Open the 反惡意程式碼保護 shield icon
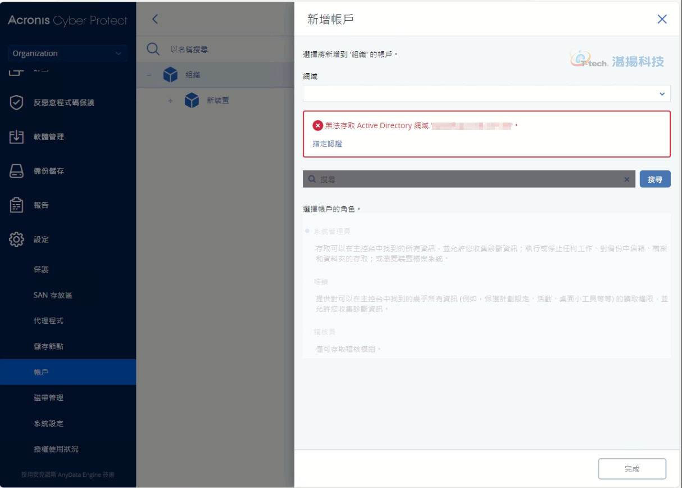682x488 pixels. tap(17, 103)
